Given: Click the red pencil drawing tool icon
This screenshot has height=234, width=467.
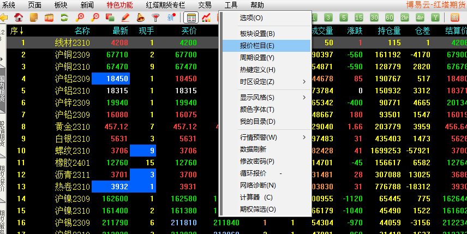Looking at the screenshot, I should [125, 17].
